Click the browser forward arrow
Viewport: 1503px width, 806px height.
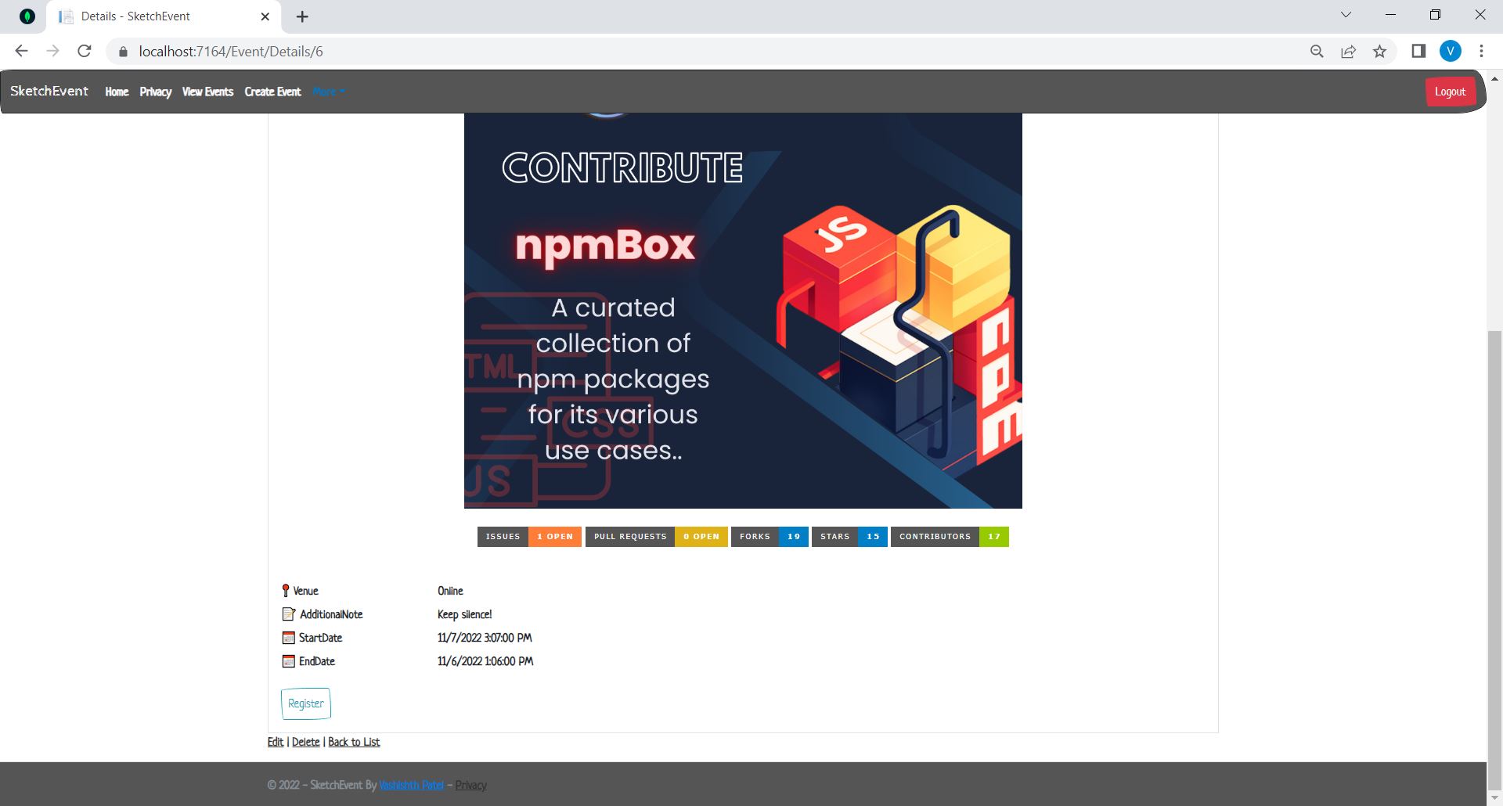tap(52, 51)
